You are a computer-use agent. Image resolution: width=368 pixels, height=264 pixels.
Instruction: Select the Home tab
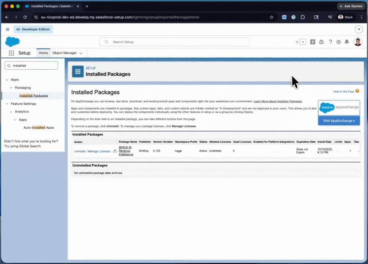(43, 53)
